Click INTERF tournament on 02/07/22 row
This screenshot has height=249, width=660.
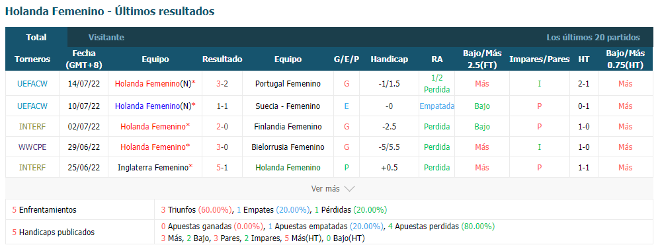click(32, 127)
